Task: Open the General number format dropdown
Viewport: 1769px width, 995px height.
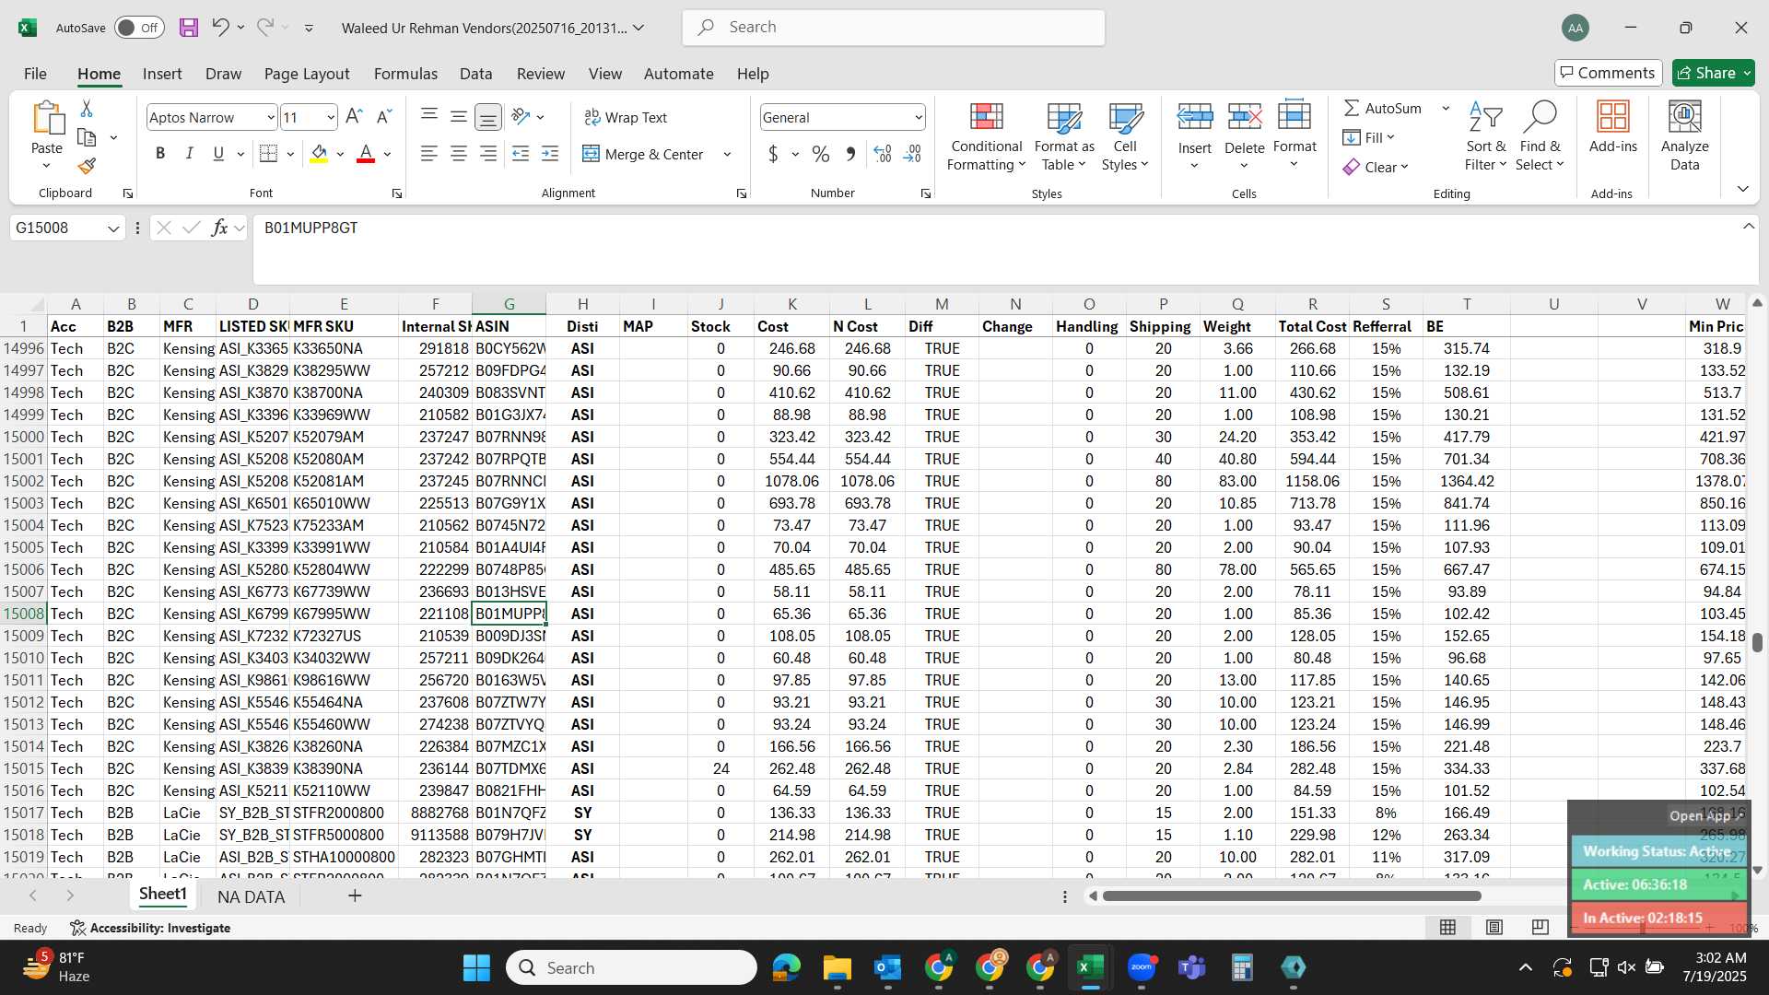Action: 919,117
